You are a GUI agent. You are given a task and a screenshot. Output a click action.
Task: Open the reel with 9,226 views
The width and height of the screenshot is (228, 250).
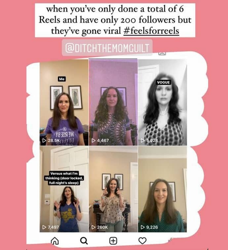click(162, 189)
